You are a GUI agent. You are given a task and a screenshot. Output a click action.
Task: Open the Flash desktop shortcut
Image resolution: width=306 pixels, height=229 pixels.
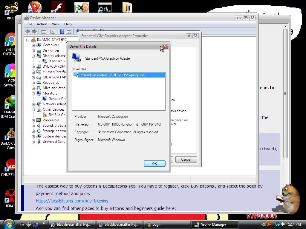click(x=58, y=7)
